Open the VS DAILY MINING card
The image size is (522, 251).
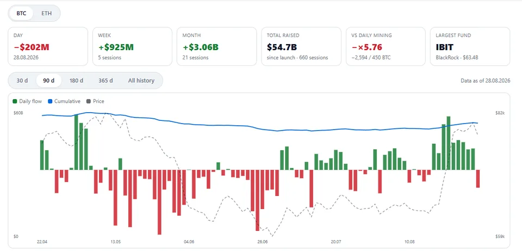(x=386, y=46)
